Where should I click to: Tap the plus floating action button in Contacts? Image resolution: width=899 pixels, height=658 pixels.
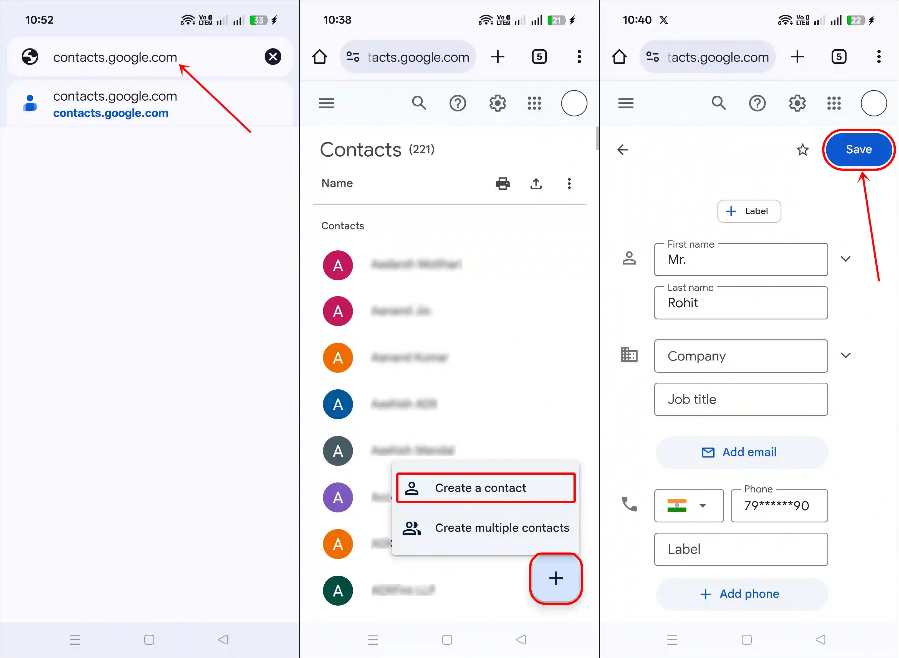[556, 578]
